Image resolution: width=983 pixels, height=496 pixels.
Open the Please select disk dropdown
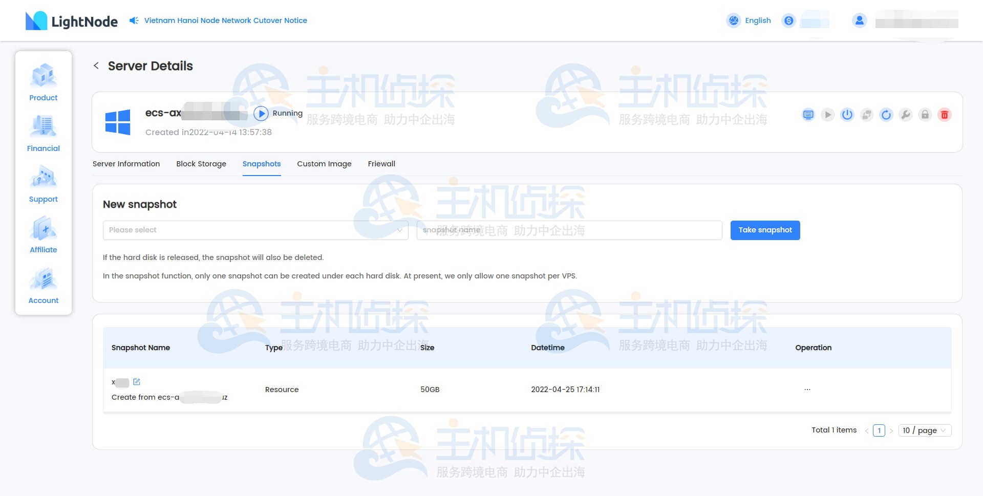tap(255, 230)
